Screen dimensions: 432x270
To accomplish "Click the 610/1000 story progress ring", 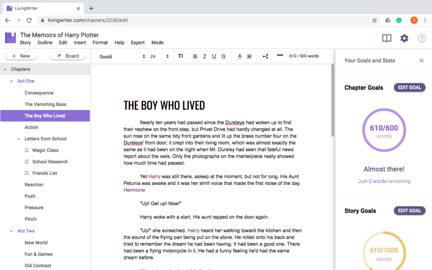I will pyautogui.click(x=384, y=251).
